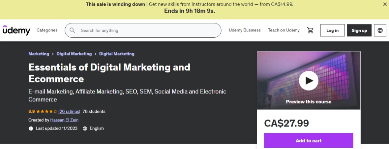Click Preview this course text
Image resolution: width=389 pixels, height=149 pixels.
(x=309, y=102)
